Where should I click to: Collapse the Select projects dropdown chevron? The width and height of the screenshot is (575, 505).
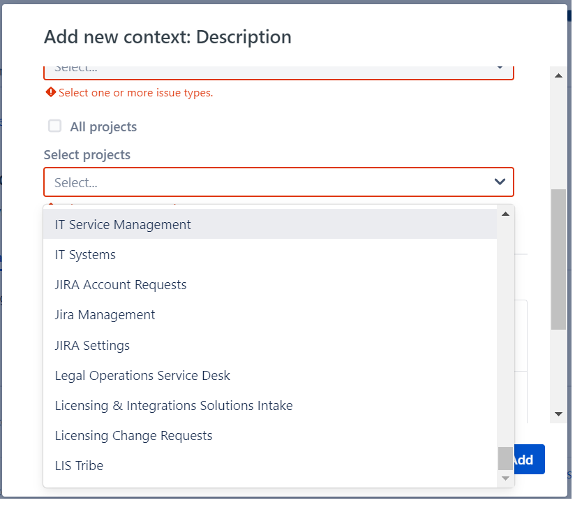(x=500, y=182)
